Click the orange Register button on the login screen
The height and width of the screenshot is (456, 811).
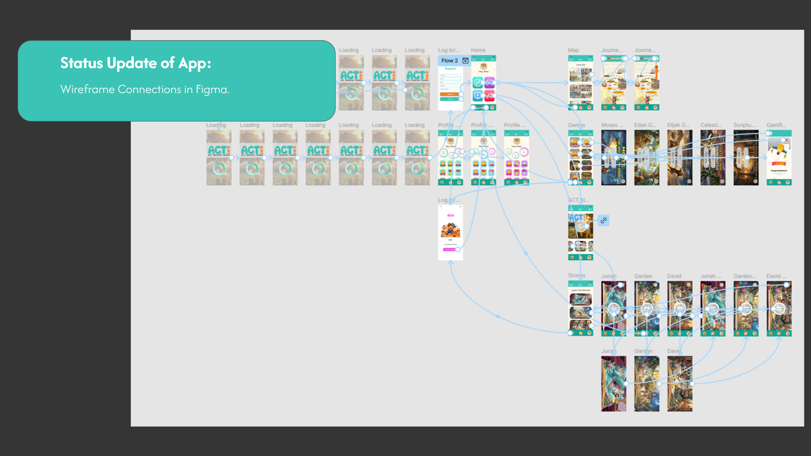click(x=449, y=94)
